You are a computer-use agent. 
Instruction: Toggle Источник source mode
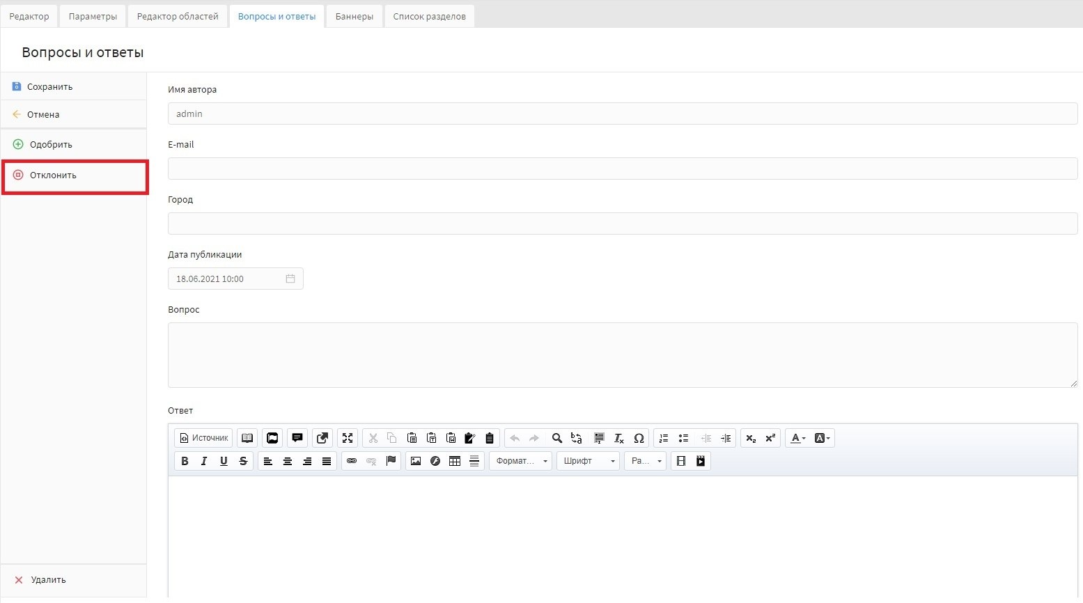[x=203, y=438]
